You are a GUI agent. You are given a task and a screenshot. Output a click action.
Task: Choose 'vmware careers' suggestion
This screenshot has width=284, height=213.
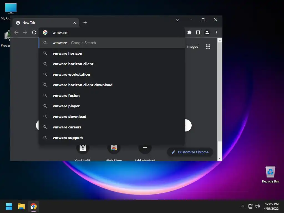click(x=112, y=127)
